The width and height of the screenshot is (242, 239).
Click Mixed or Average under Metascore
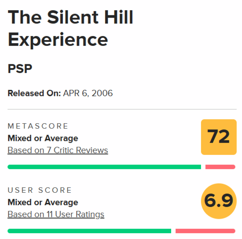43,138
